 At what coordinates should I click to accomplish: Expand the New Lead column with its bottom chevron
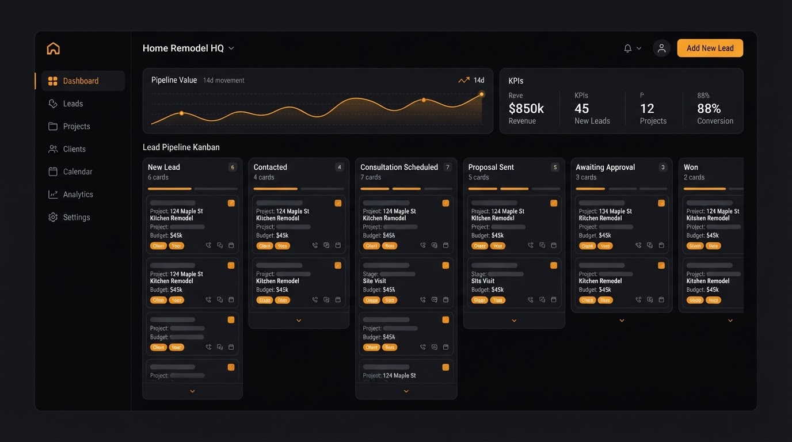pos(192,391)
